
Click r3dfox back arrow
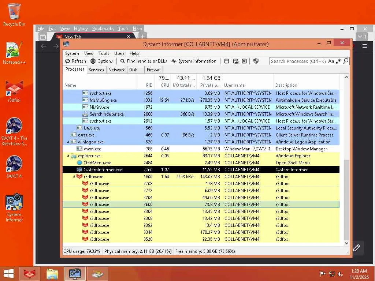[x=44, y=46]
